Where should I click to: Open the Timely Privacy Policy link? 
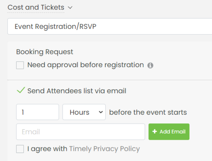105,149
